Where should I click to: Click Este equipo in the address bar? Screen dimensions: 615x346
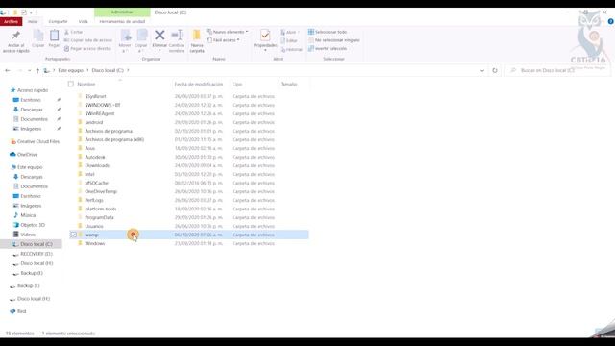pos(70,70)
